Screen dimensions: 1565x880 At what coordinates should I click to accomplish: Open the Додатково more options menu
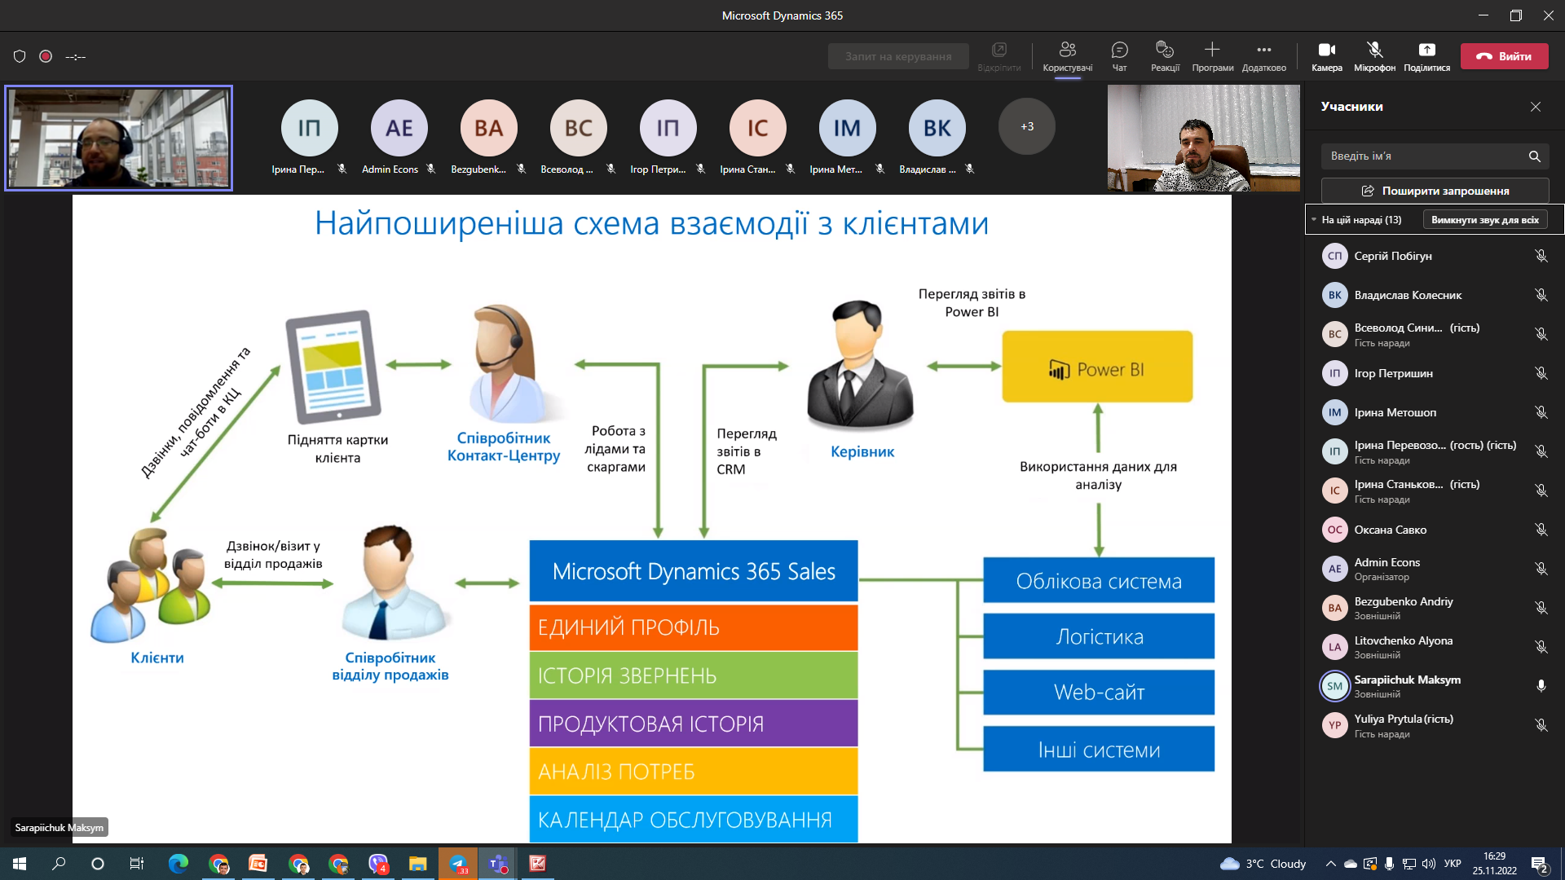pyautogui.click(x=1263, y=51)
